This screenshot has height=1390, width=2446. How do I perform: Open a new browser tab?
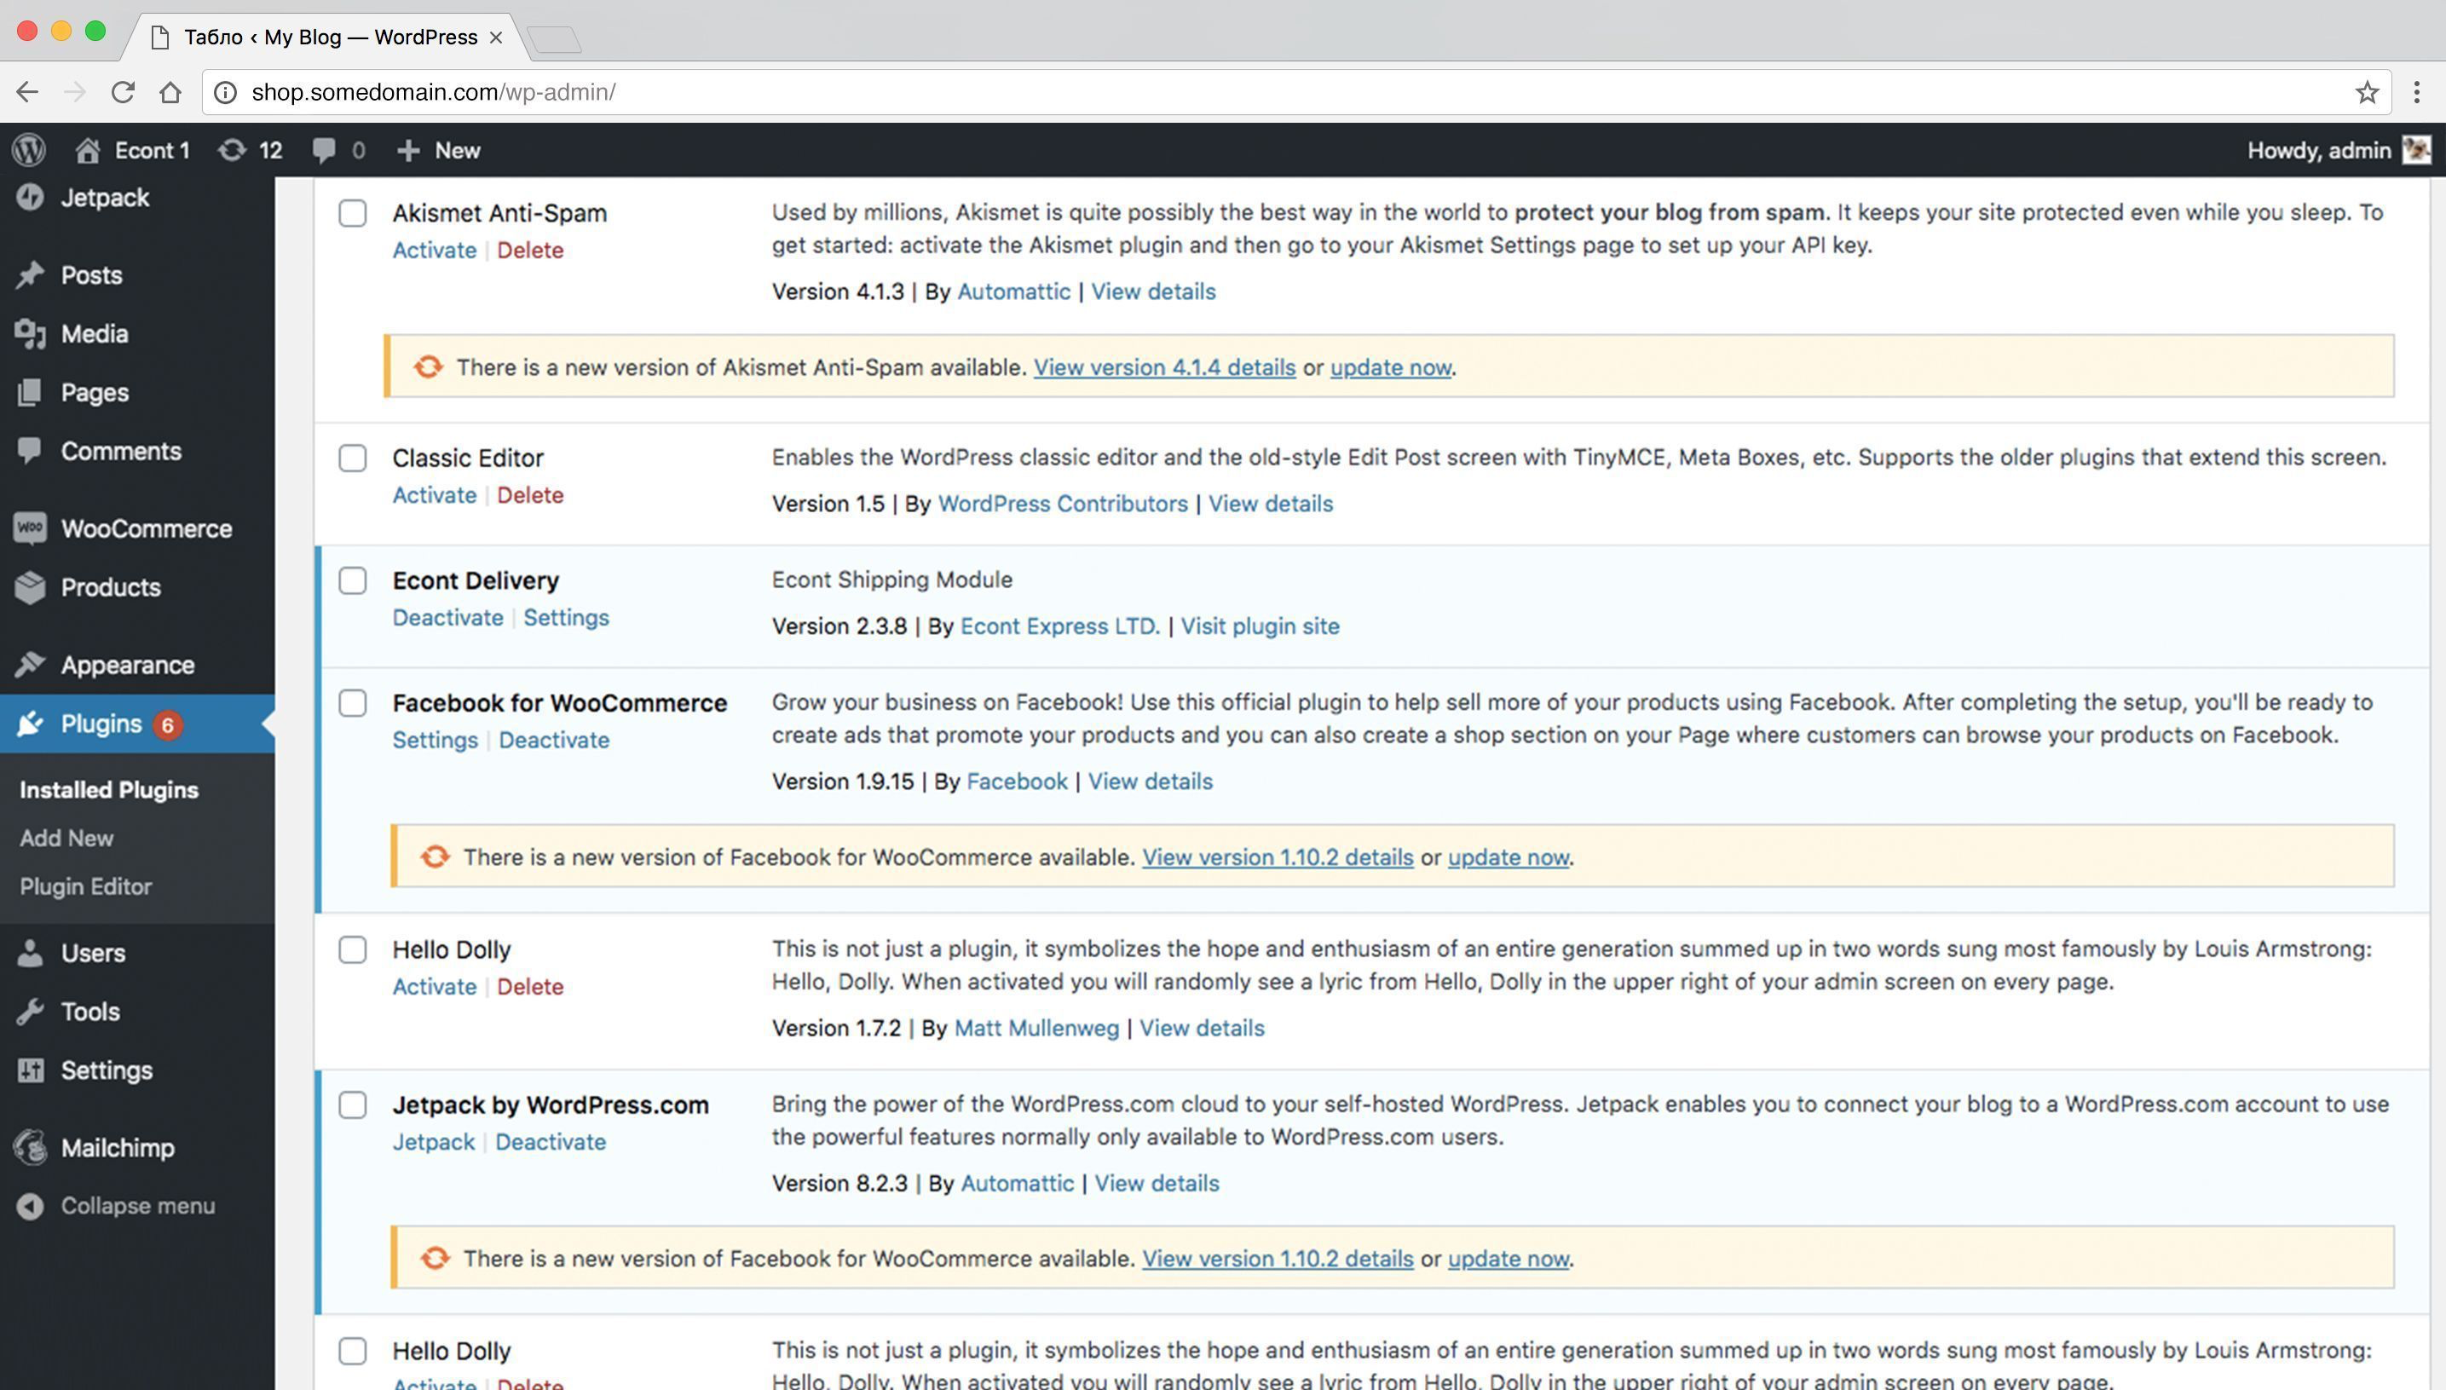click(x=554, y=38)
